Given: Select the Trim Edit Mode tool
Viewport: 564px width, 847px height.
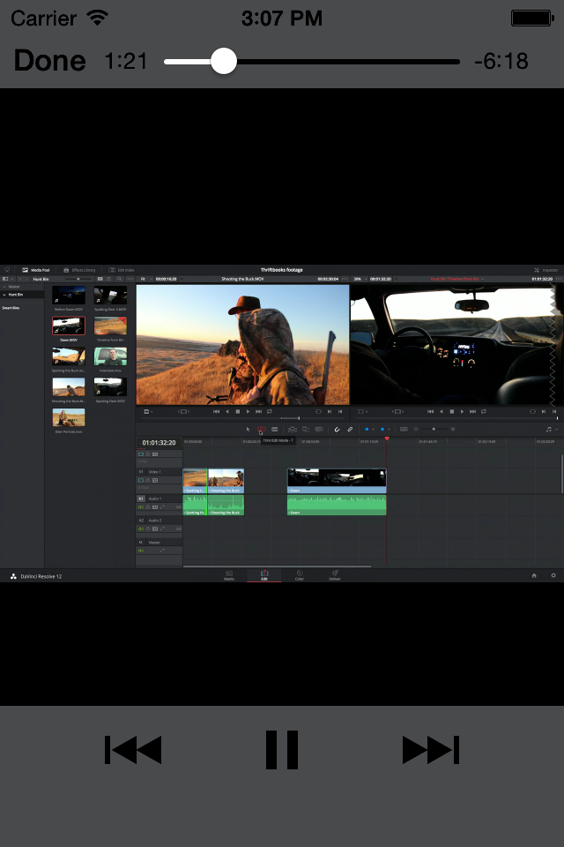Looking at the screenshot, I should pos(261,429).
